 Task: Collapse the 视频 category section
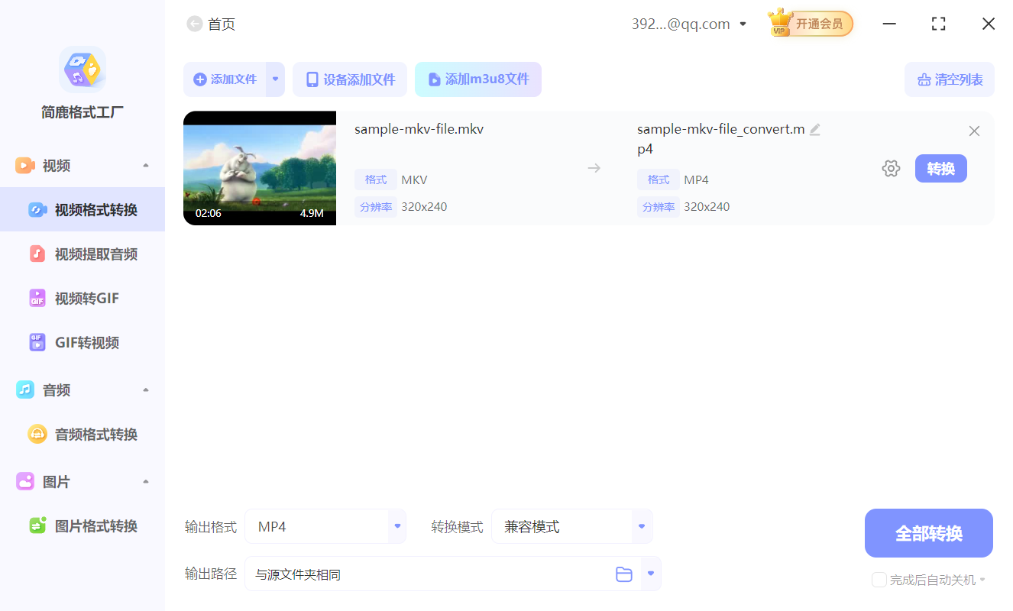(145, 164)
